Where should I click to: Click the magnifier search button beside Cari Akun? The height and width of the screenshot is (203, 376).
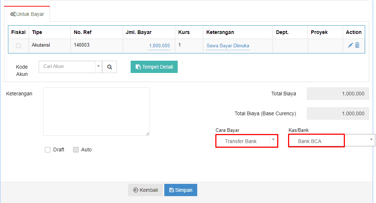coord(109,67)
